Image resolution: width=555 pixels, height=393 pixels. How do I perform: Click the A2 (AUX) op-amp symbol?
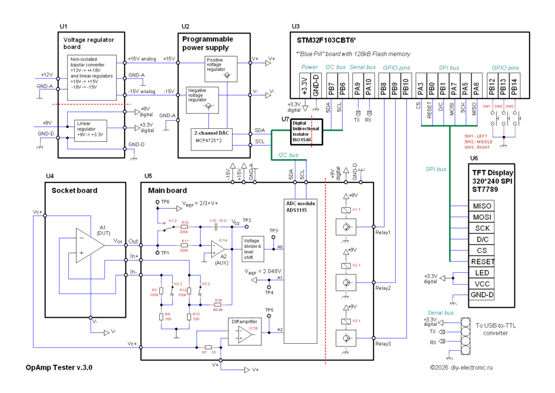[x=218, y=249]
